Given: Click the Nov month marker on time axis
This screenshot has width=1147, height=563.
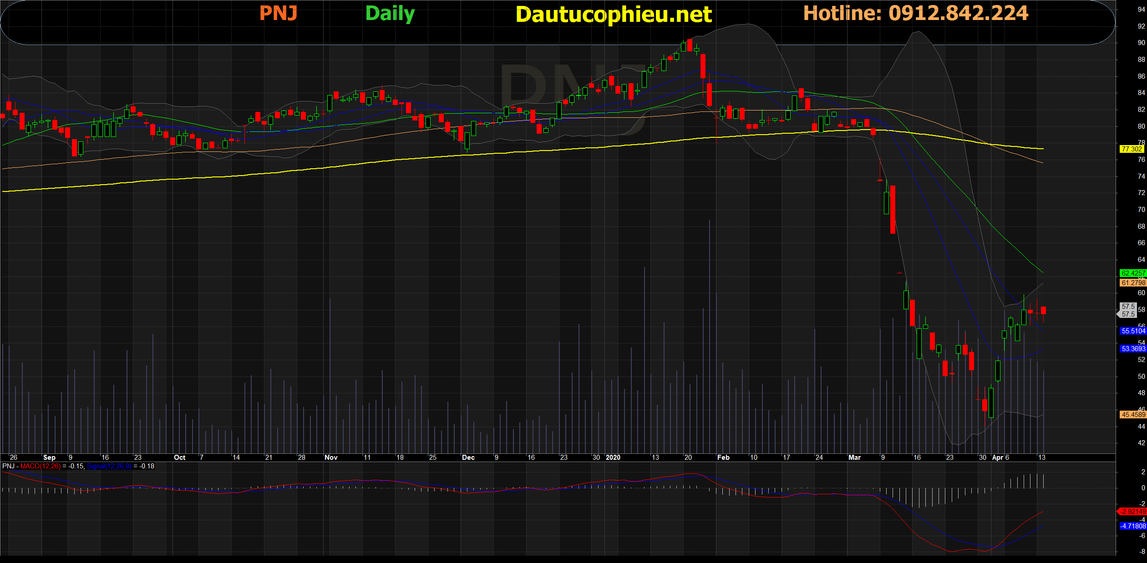Looking at the screenshot, I should (x=331, y=457).
